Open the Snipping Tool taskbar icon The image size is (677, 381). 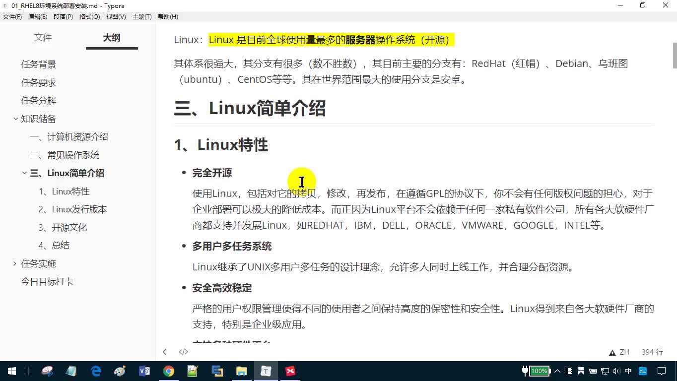pos(48,371)
